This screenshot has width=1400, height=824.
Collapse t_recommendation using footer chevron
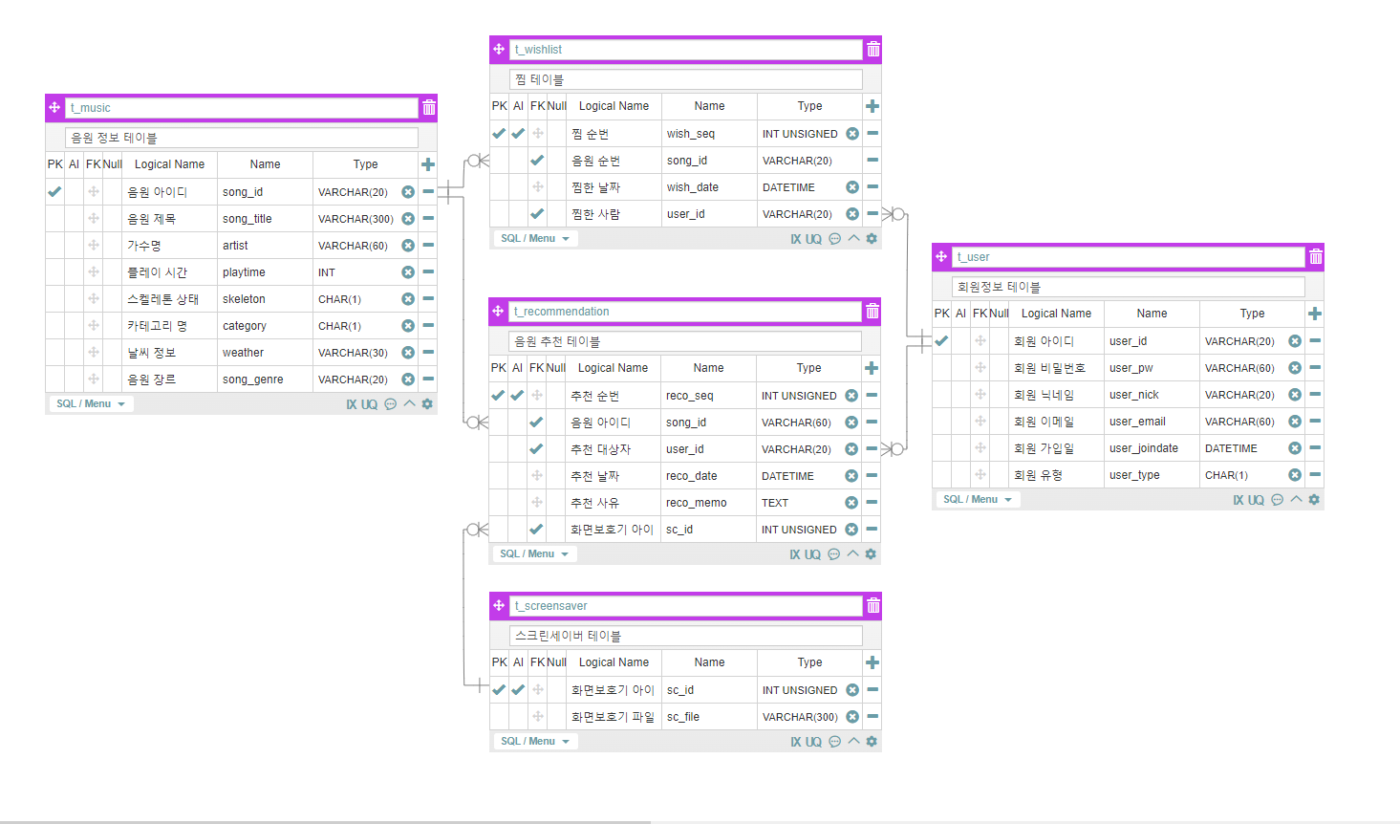852,553
